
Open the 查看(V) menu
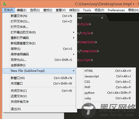61,10
